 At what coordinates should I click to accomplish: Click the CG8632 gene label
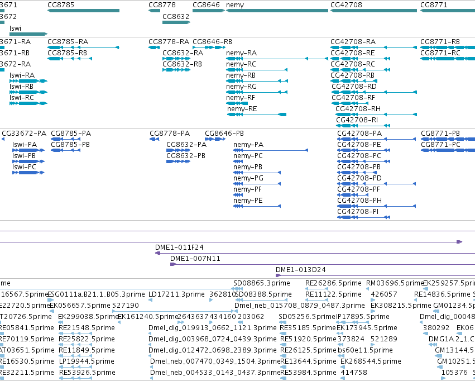coord(176,16)
